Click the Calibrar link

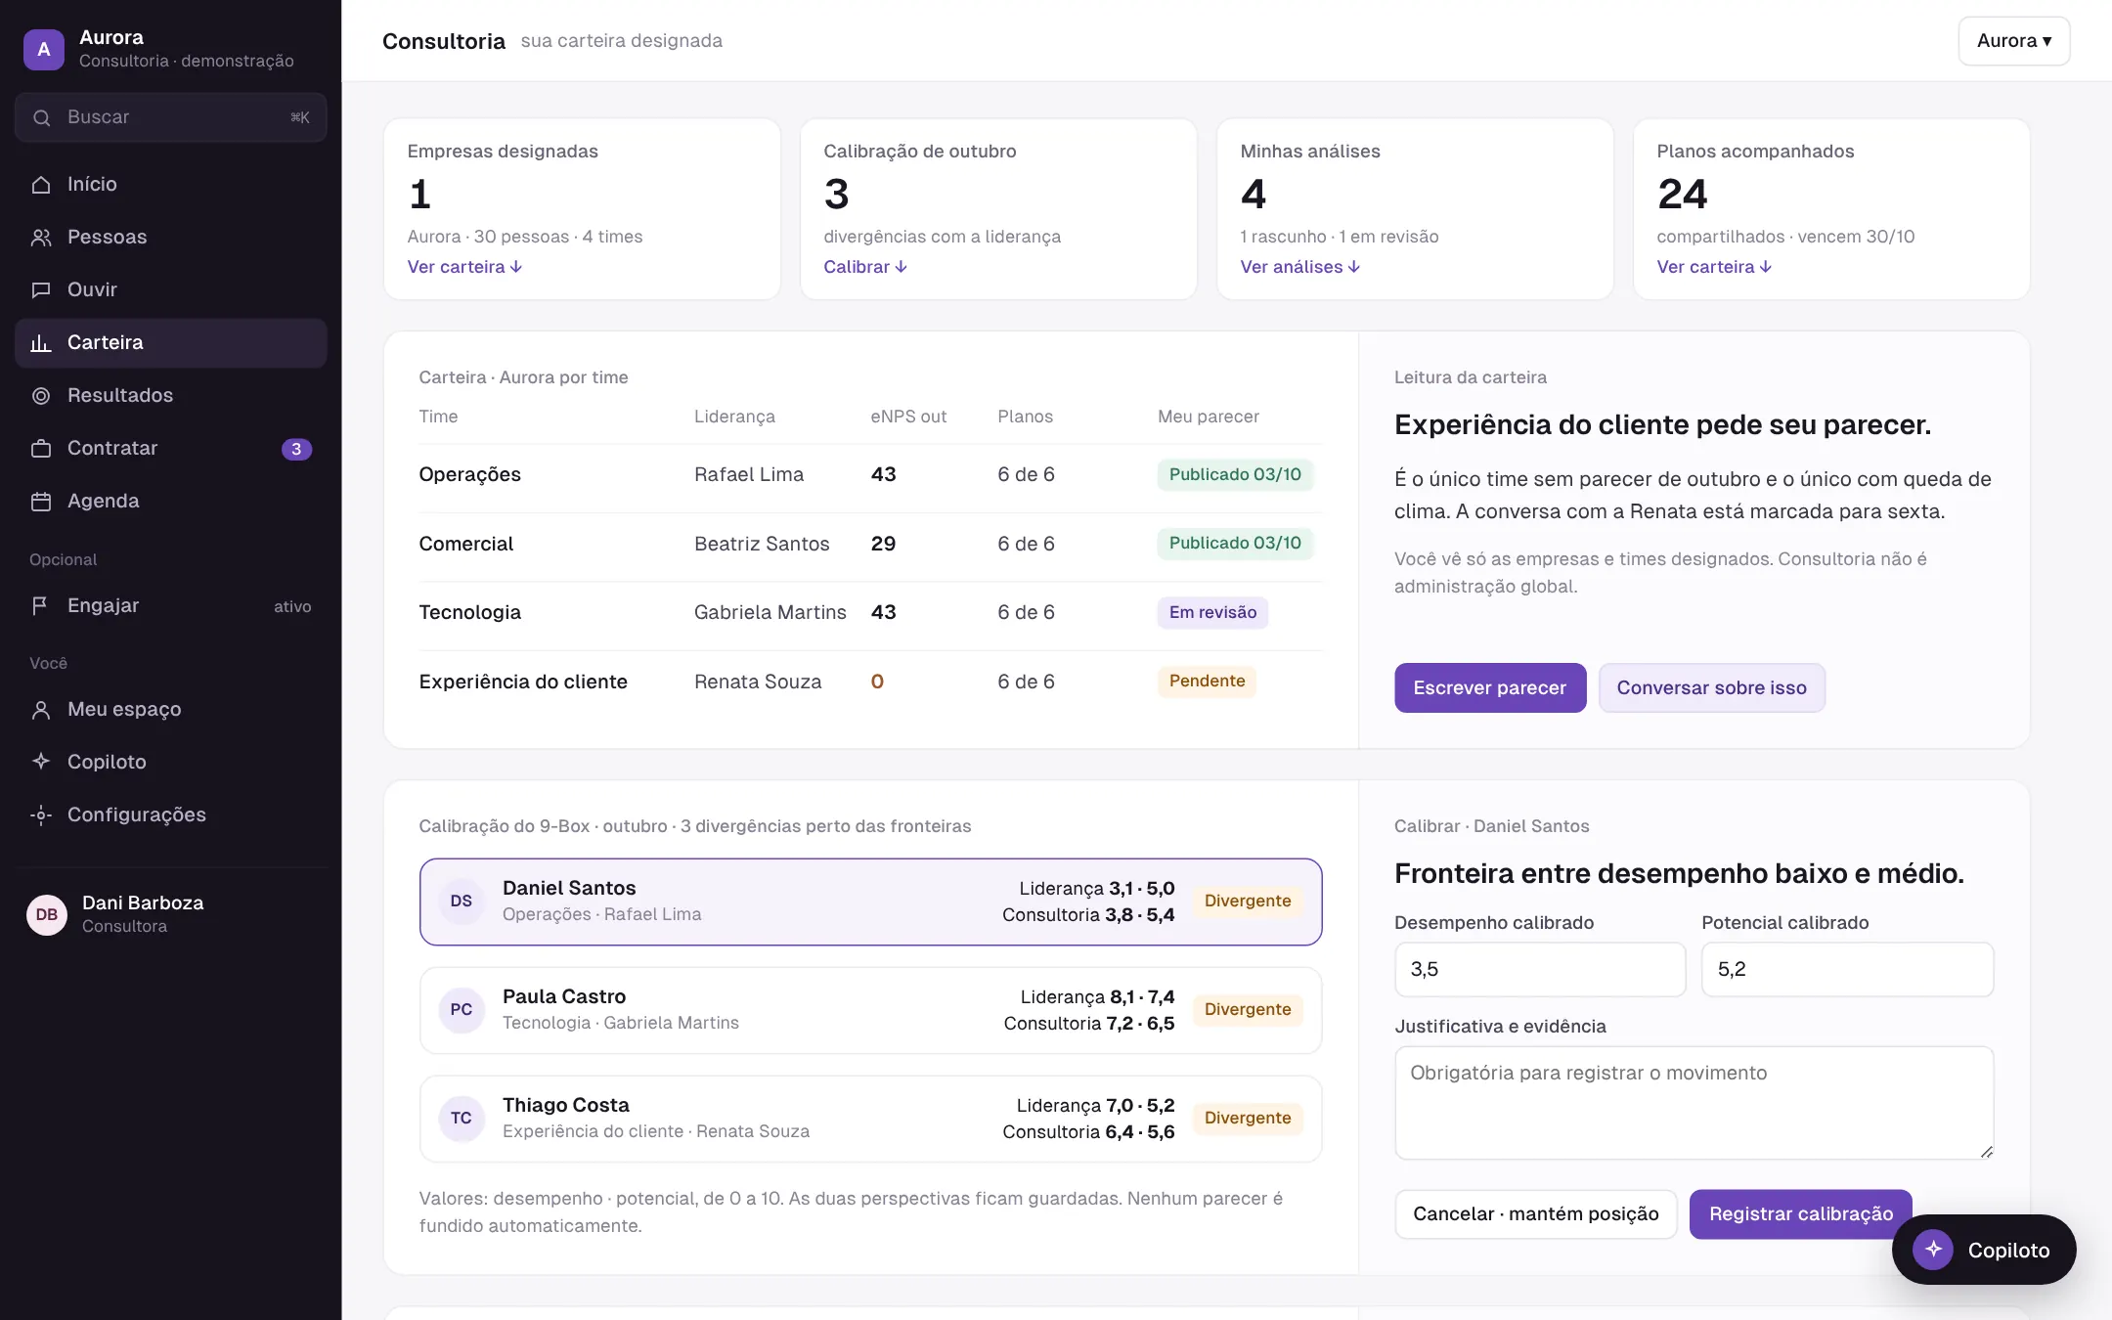[x=865, y=267]
